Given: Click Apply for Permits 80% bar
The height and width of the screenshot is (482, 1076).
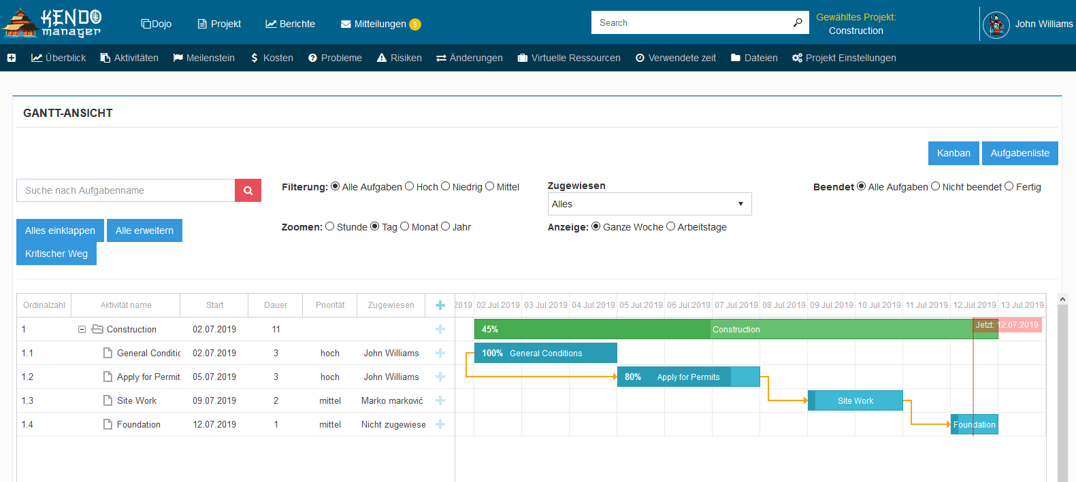Looking at the screenshot, I should [688, 377].
